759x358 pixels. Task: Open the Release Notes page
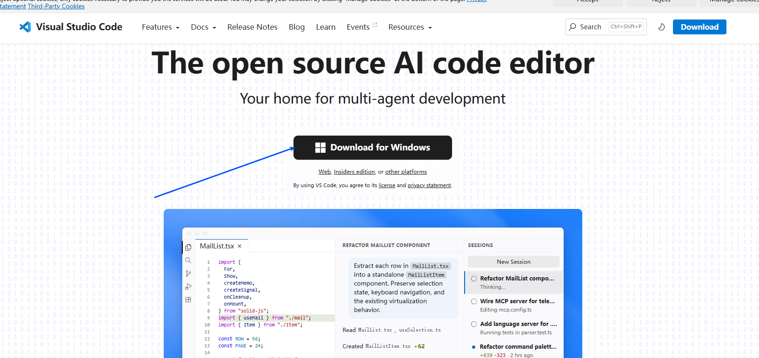[253, 27]
